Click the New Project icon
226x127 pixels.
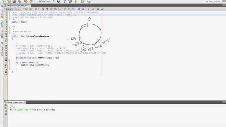(x=9, y=1)
